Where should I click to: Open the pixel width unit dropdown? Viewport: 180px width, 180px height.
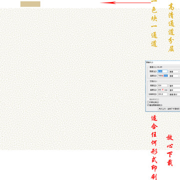point(174,71)
